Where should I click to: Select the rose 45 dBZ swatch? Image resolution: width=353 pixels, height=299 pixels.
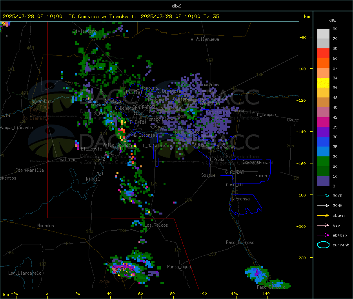323,112
